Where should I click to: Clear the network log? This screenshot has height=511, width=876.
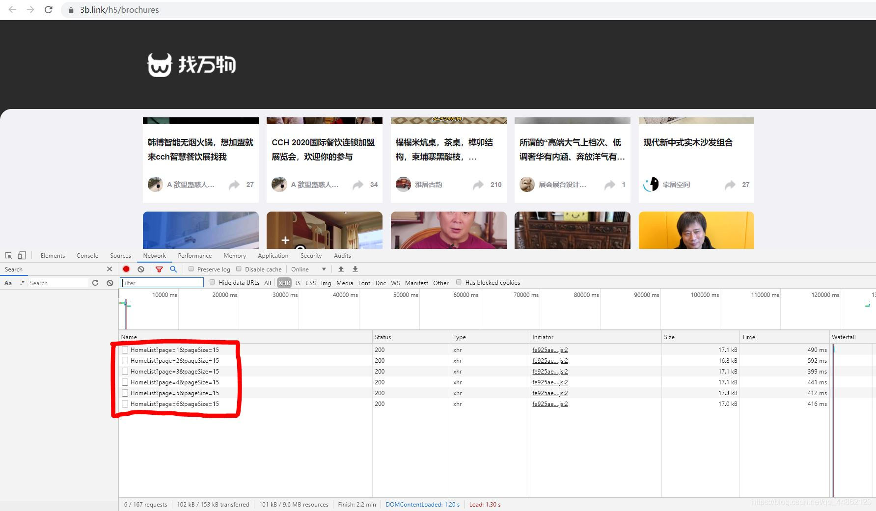141,269
